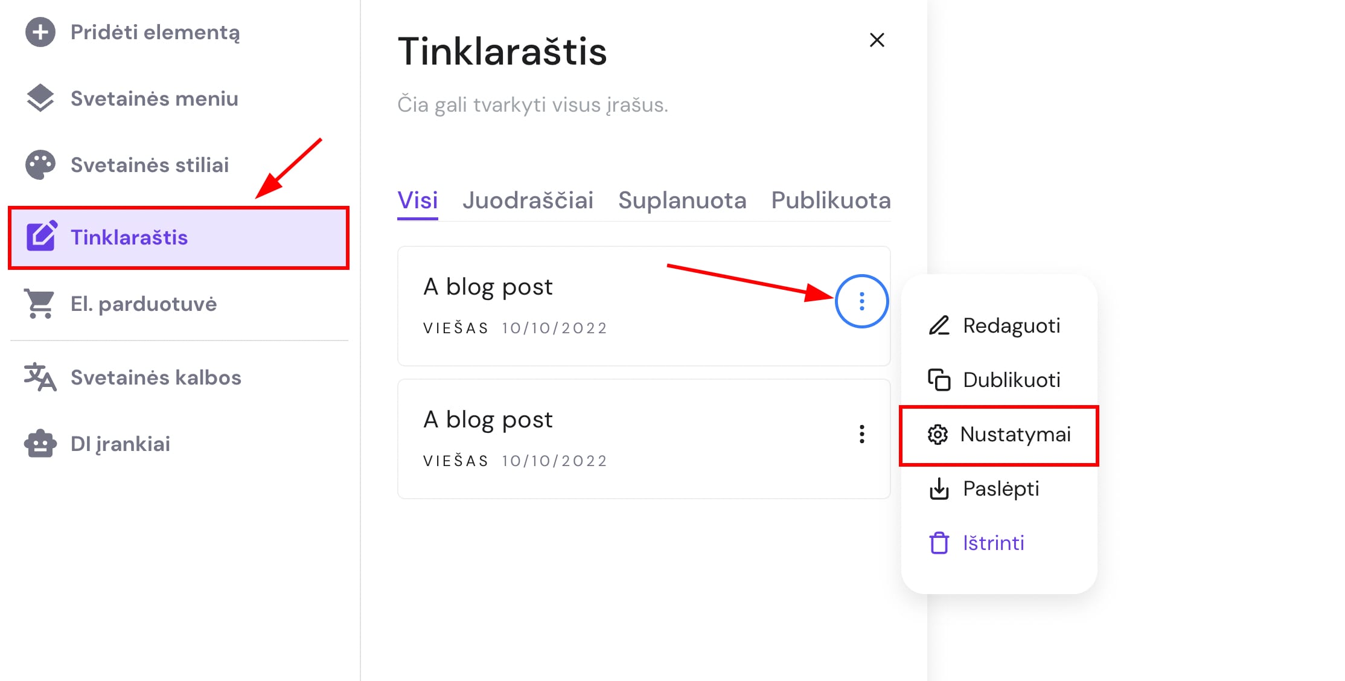
Task: Switch to the Suplanuota tab
Action: [x=682, y=200]
